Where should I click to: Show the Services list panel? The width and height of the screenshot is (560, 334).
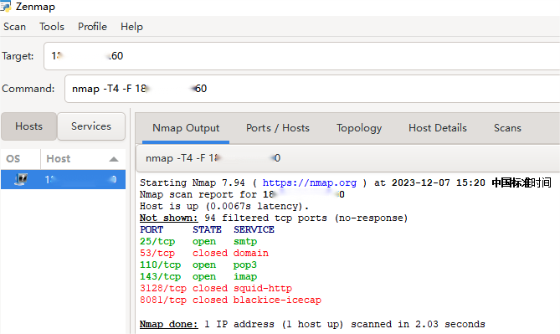pyautogui.click(x=91, y=126)
